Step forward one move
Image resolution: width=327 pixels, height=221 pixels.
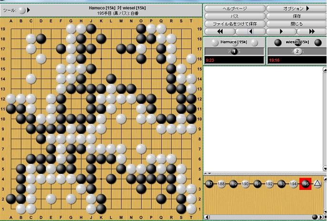[x=281, y=31]
